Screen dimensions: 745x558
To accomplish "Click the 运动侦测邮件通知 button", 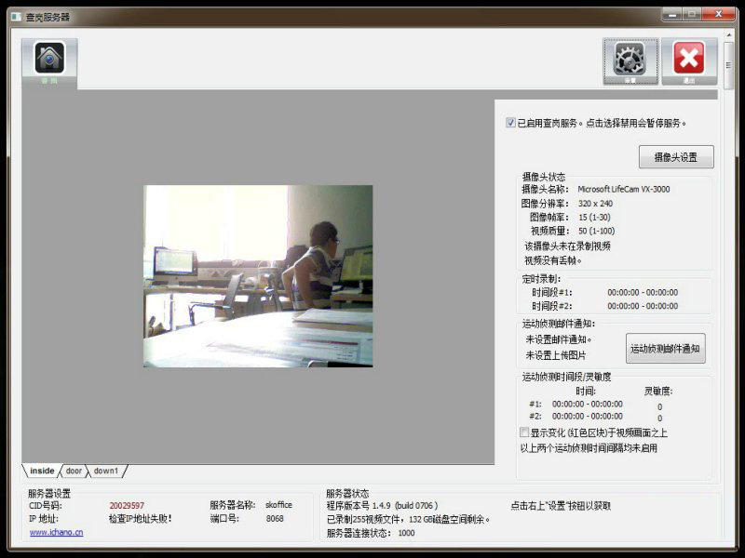I will (665, 349).
